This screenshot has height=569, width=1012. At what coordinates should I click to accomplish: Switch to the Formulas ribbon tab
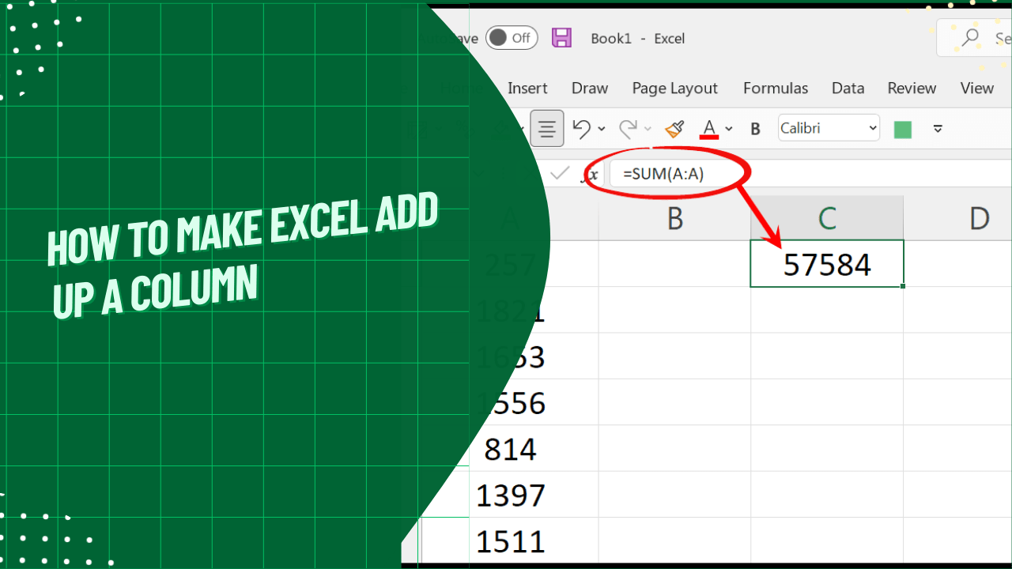[x=775, y=88]
